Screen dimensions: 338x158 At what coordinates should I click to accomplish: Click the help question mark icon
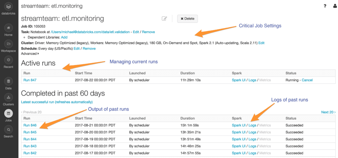pos(325,6)
